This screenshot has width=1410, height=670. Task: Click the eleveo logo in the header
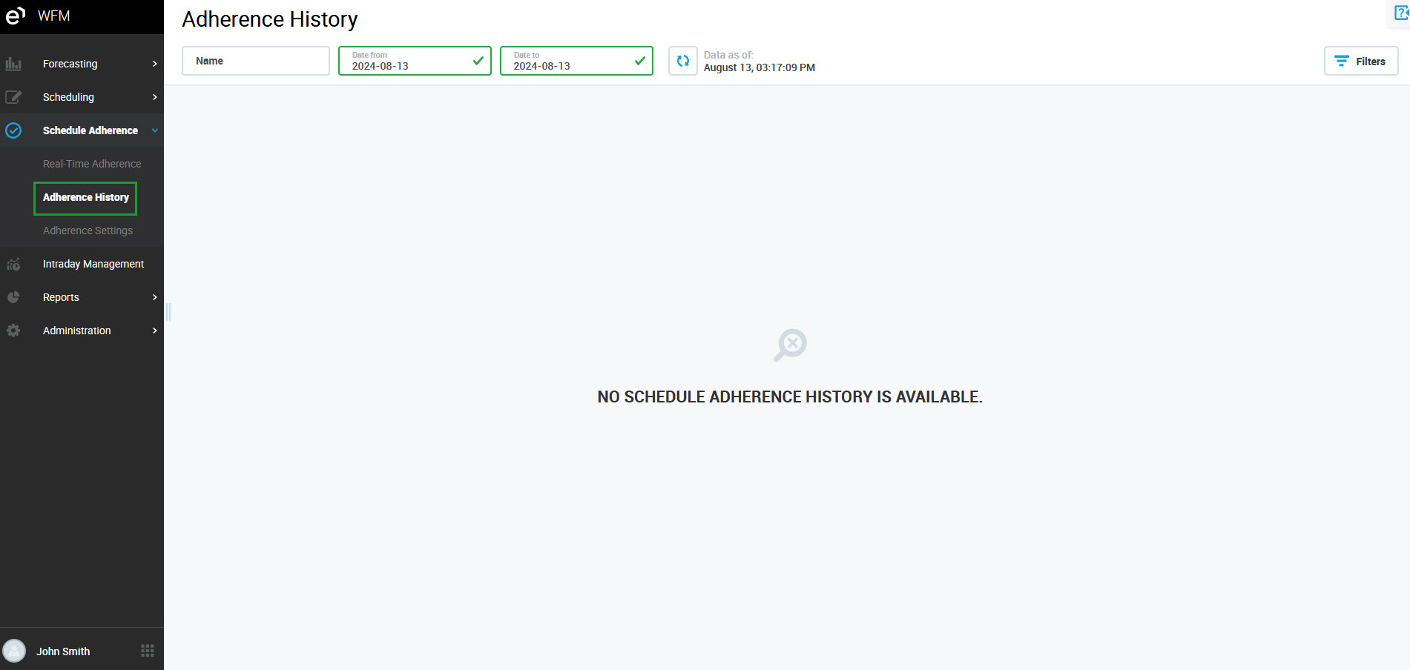click(16, 16)
